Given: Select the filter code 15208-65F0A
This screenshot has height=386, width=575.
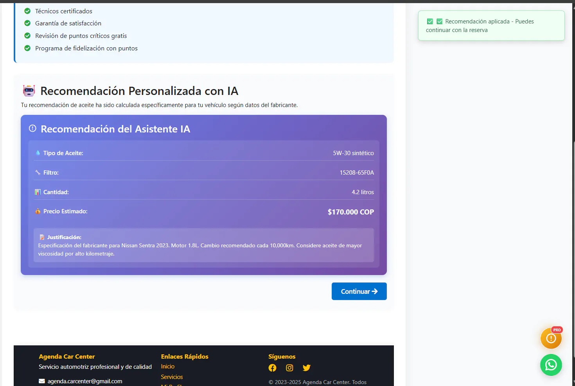Looking at the screenshot, I should pos(357,173).
